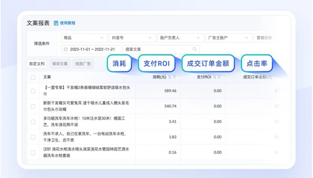Viewport: 313px width, 178px height.
Task: Click the 自定义列 button
Action: pyautogui.click(x=37, y=64)
